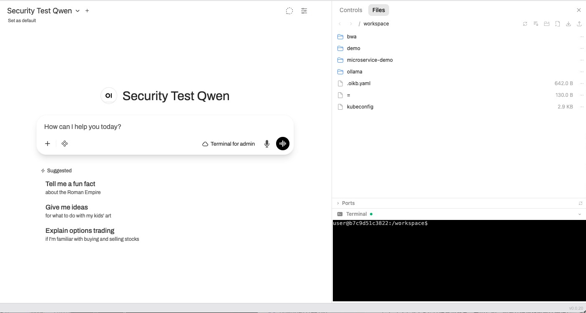Start voice mode with the black waveform button
The width and height of the screenshot is (586, 313).
pyautogui.click(x=283, y=144)
